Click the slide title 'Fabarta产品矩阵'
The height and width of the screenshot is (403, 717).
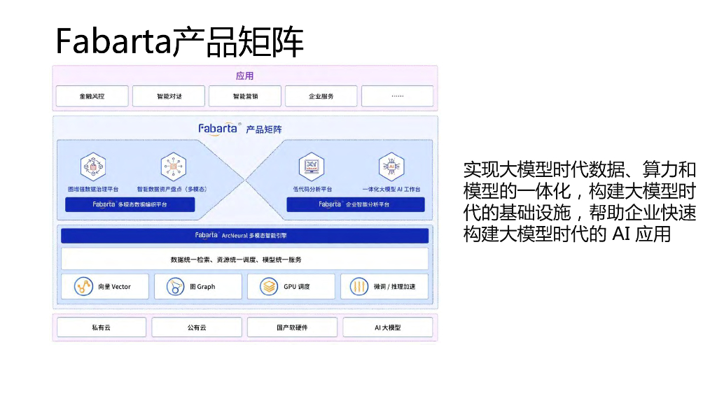(179, 41)
